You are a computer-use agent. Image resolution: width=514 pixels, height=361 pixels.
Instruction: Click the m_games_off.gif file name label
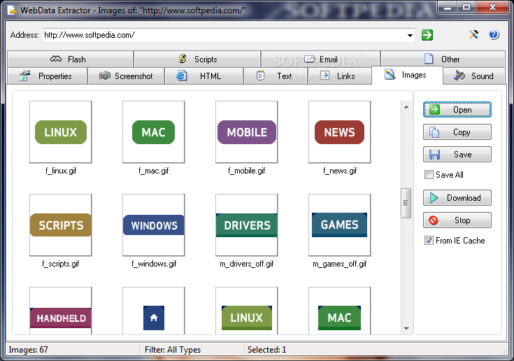coord(340,264)
